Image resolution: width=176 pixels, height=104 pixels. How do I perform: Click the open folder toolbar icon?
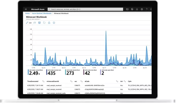point(35,23)
